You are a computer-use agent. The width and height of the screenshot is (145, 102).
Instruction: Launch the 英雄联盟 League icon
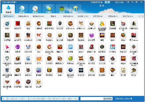point(113,23)
